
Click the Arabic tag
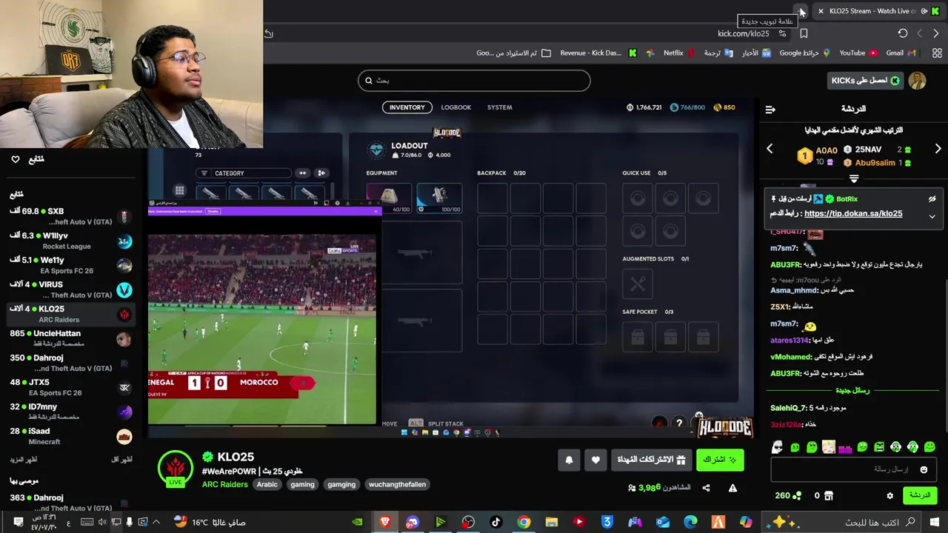[x=267, y=484]
